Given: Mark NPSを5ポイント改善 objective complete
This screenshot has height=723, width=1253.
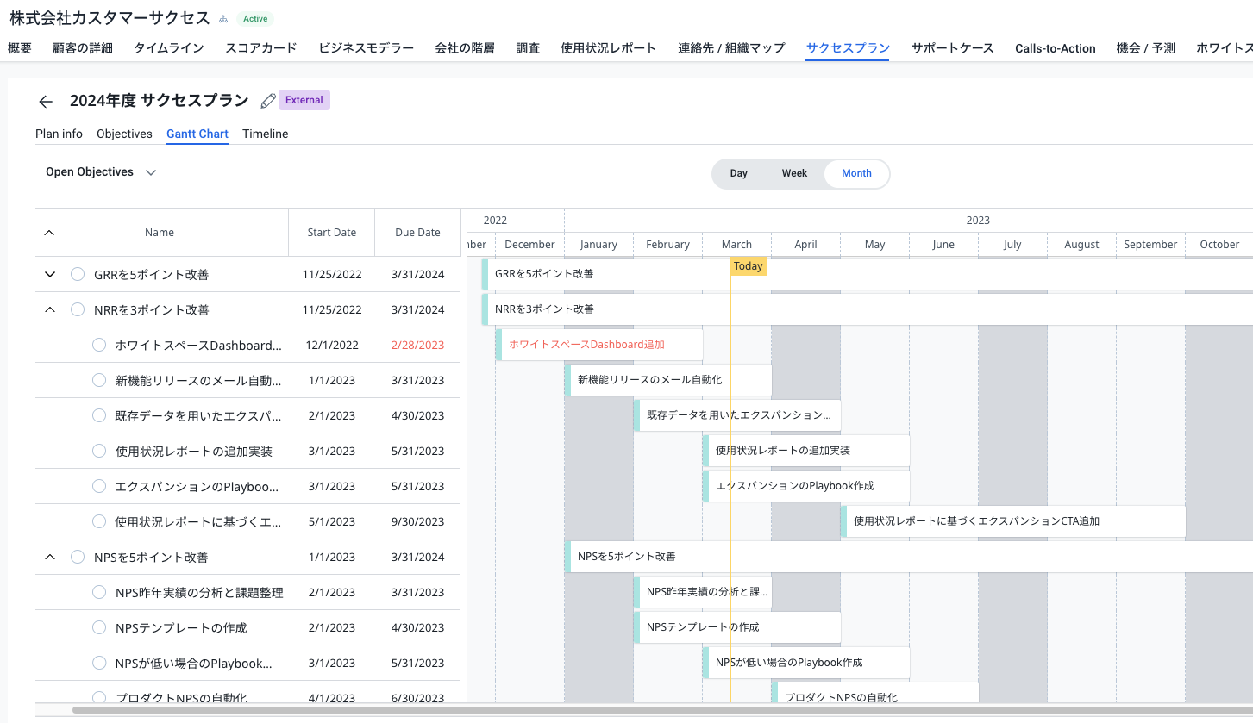Looking at the screenshot, I should (x=78, y=558).
